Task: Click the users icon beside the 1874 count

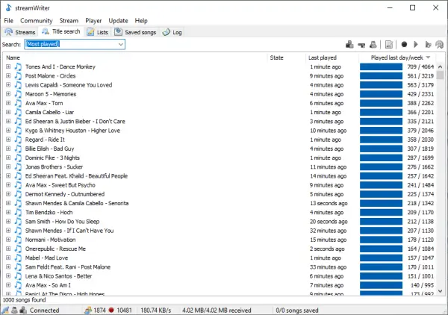Action: click(x=88, y=310)
